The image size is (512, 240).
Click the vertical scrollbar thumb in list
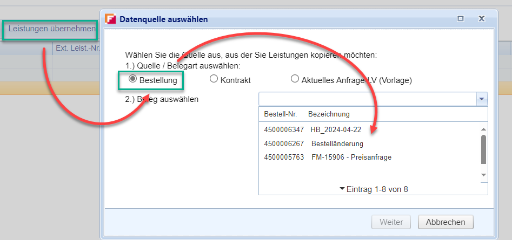(483, 148)
